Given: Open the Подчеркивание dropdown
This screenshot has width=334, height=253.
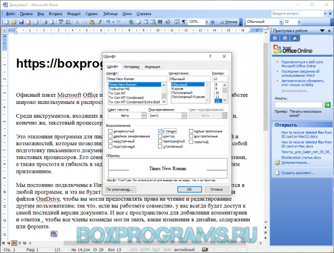Looking at the screenshot, I should (184, 116).
